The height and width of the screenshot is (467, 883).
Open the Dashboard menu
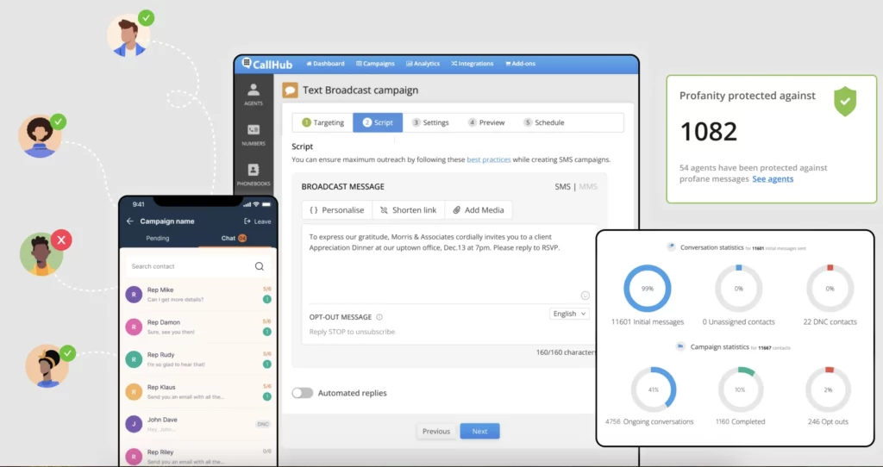coord(325,64)
